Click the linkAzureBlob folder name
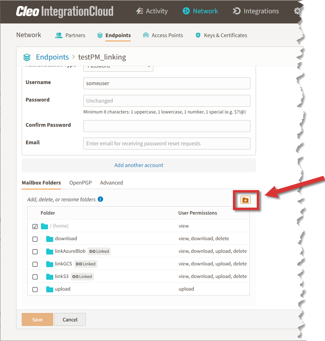This screenshot has height=341, width=325. (x=70, y=251)
